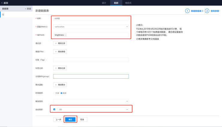Click the blue 确定 button
The image size is (222, 127).
point(70,119)
